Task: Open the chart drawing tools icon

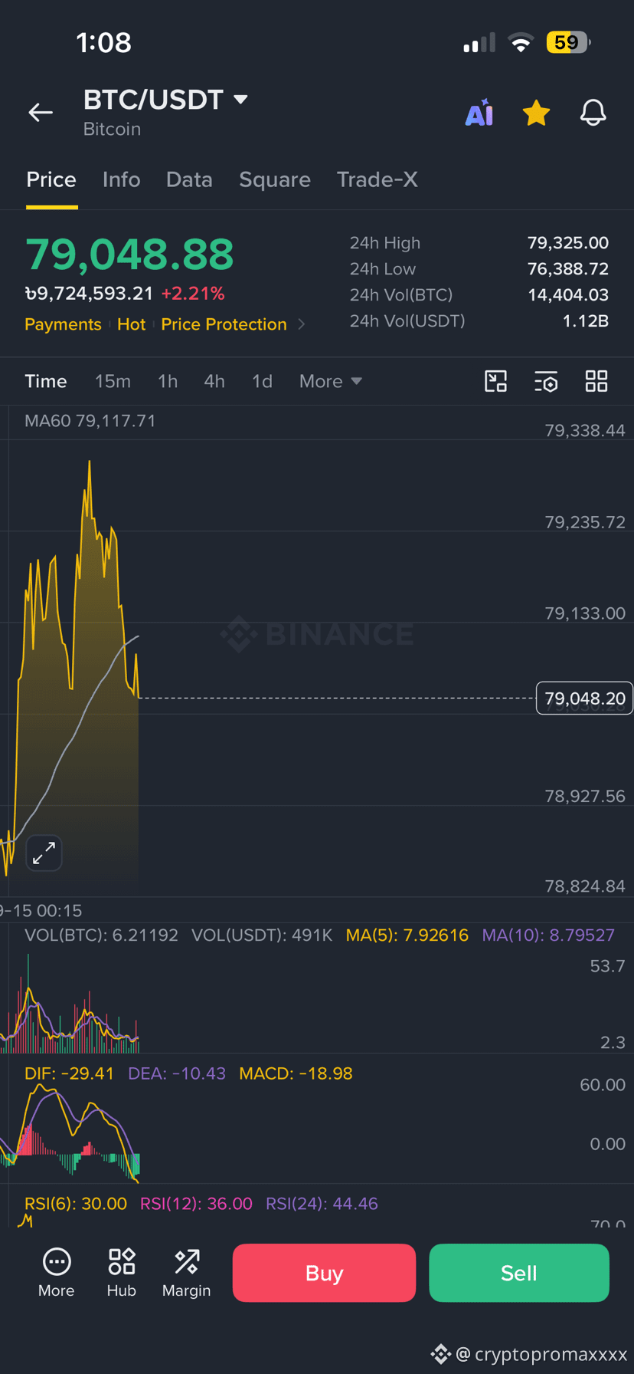Action: [x=496, y=381]
